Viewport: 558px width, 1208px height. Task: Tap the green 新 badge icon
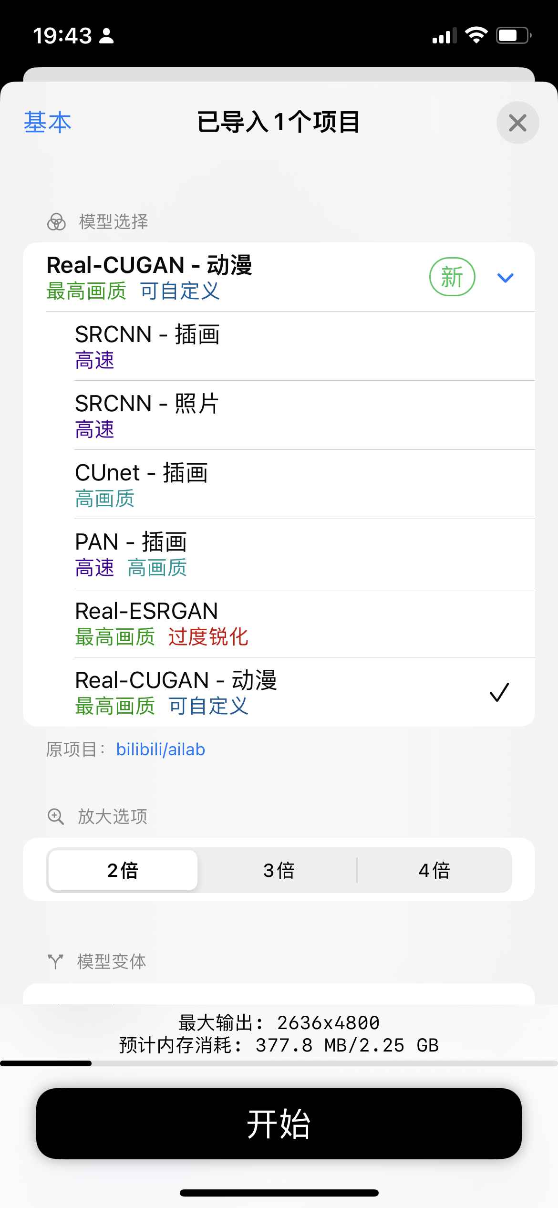coord(452,277)
